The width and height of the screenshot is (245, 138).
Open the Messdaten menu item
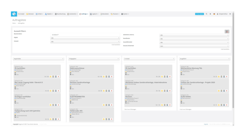tap(104, 14)
